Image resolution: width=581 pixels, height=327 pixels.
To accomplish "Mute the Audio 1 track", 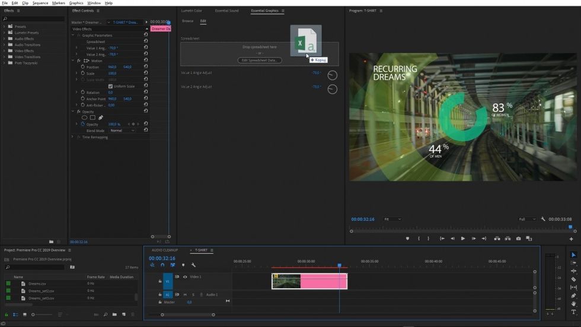I will (x=185, y=295).
